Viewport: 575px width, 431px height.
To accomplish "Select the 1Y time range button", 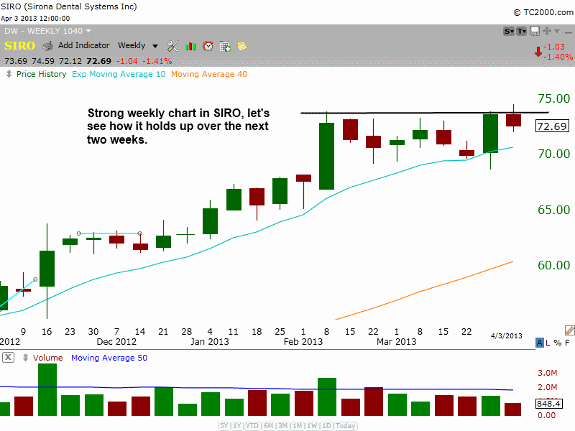I will pyautogui.click(x=237, y=426).
